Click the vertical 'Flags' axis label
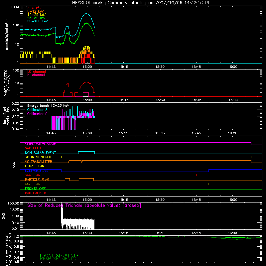The height and width of the screenshot is (266, 266). (13, 166)
